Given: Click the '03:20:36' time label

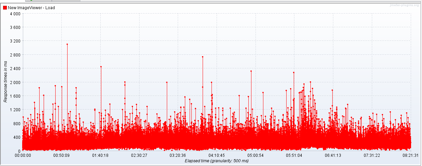Looking at the screenshot, I should coord(178,155).
